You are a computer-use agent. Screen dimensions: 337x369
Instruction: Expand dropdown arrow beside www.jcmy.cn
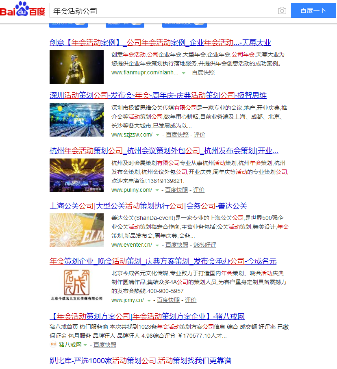149,300
